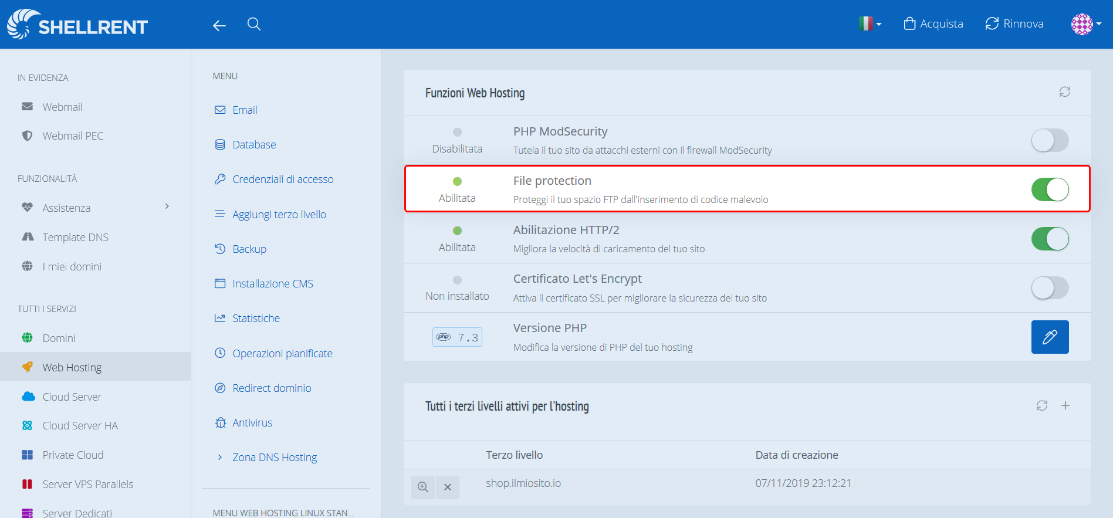This screenshot has height=518, width=1113.
Task: Open Server VPS Parallels service
Action: tap(87, 484)
